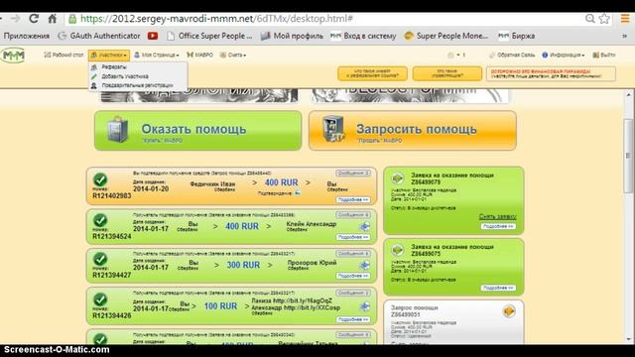The width and height of the screenshot is (635, 357).
Task: Open the Мой профиль bookmark
Action: pos(292,36)
